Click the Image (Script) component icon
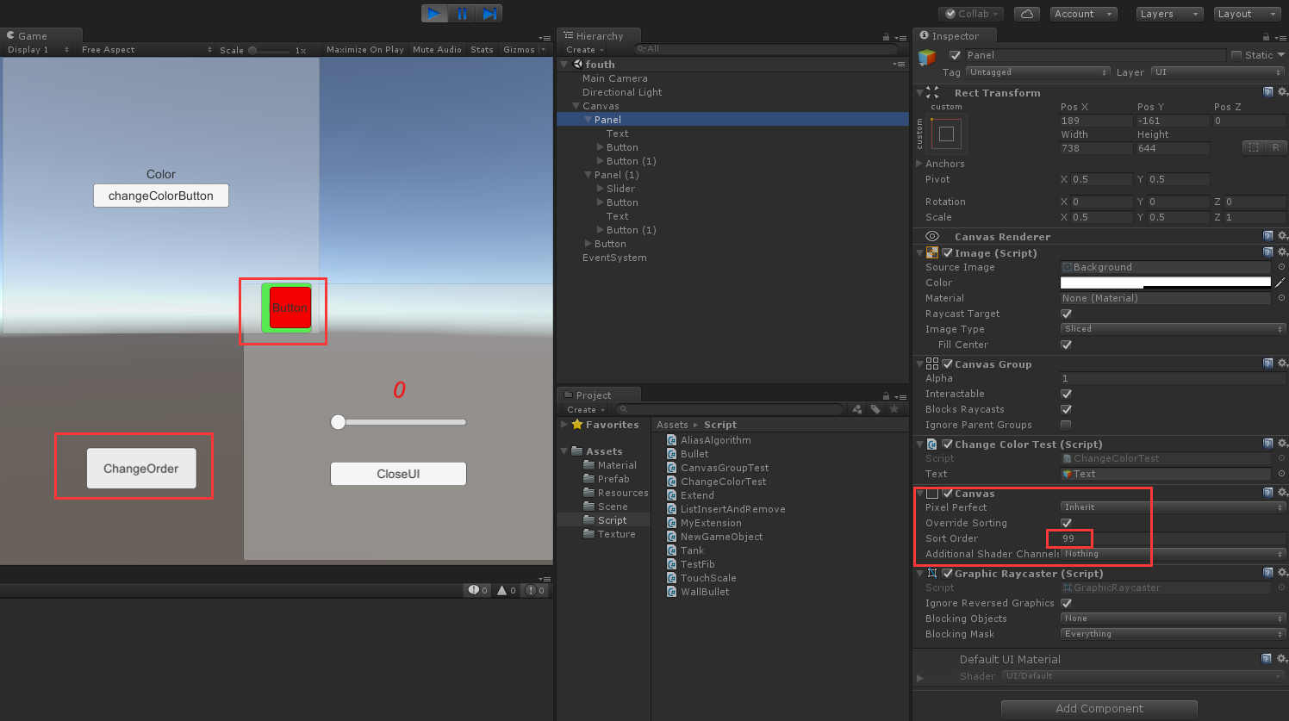Screen dimensions: 1289x721 click(933, 252)
